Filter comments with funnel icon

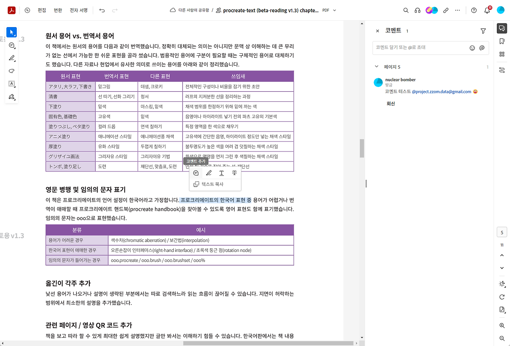coord(483,31)
